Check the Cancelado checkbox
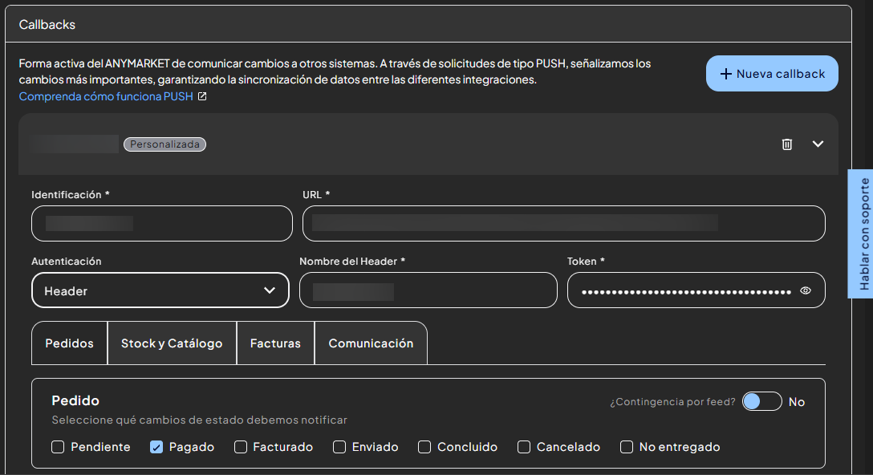 coord(524,447)
